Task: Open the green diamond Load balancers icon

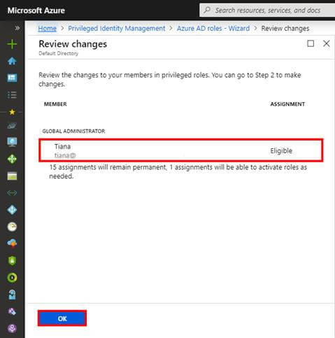Action: [x=12, y=159]
